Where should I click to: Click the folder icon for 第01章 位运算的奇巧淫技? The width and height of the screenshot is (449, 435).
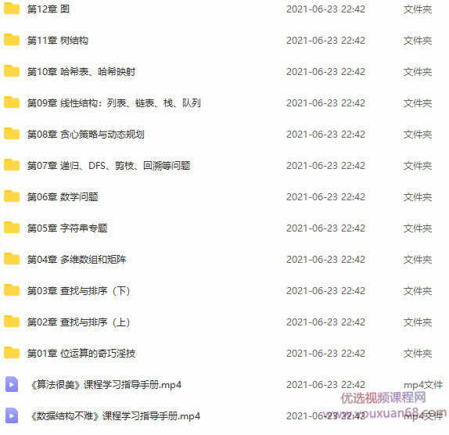click(12, 353)
